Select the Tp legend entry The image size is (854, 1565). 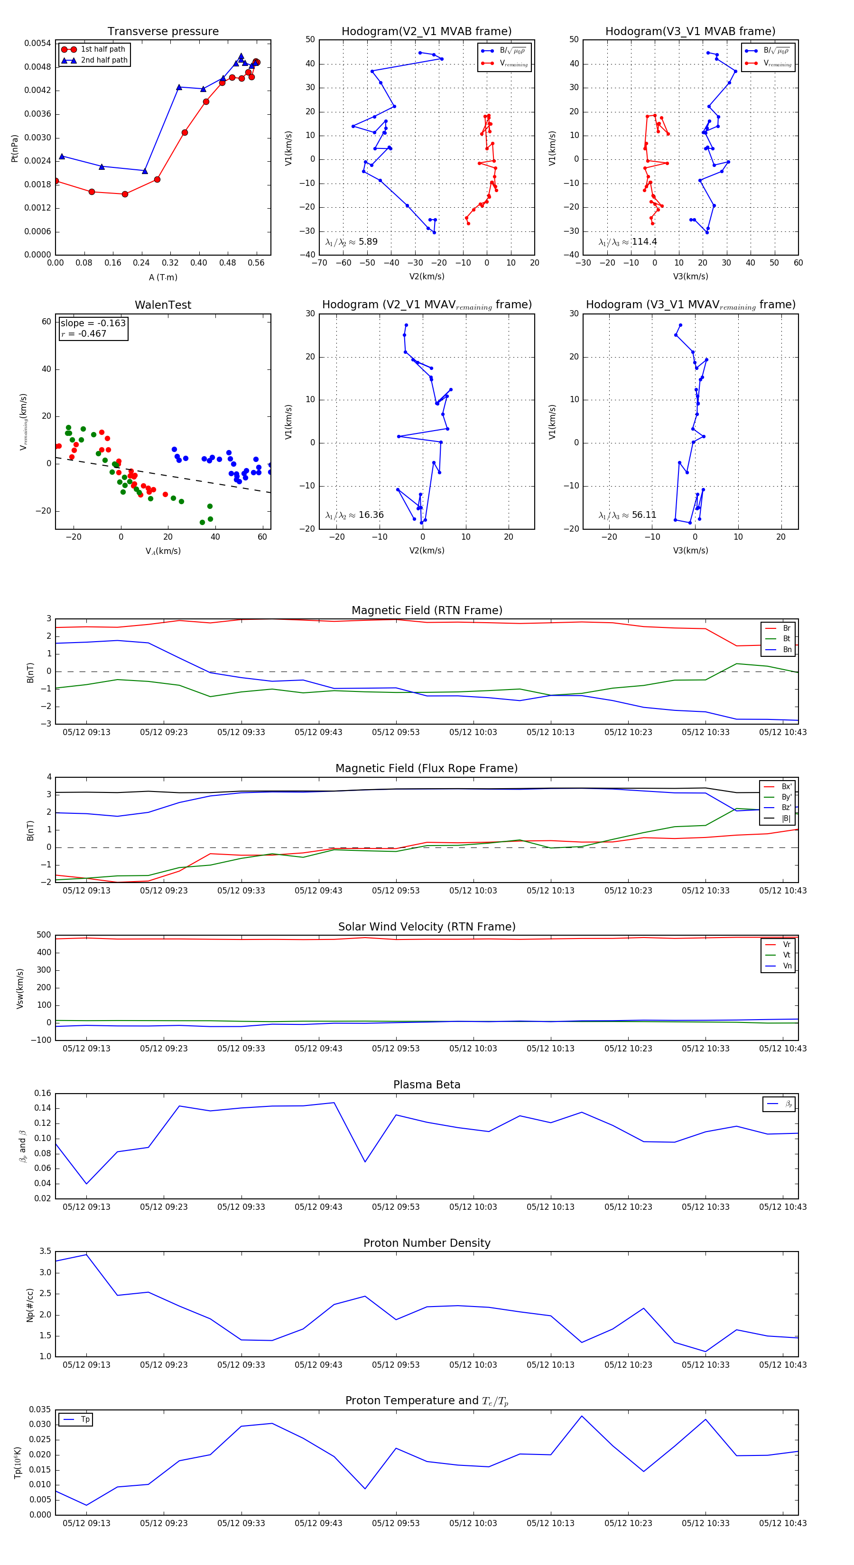(x=76, y=1419)
